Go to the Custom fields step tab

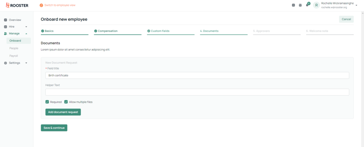171,31
